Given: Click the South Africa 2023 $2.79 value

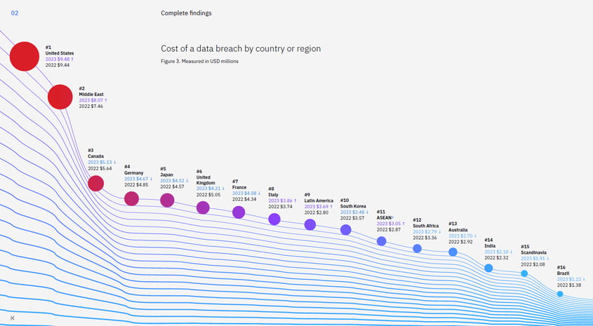Looking at the screenshot, I should [x=426, y=232].
